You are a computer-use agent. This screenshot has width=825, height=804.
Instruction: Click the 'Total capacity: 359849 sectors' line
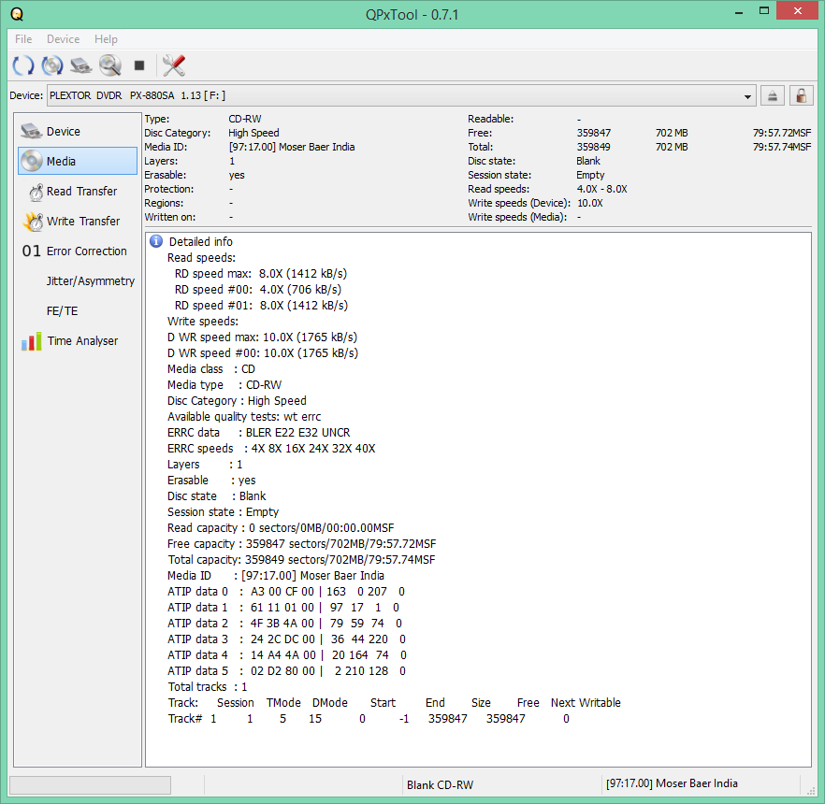click(x=301, y=560)
